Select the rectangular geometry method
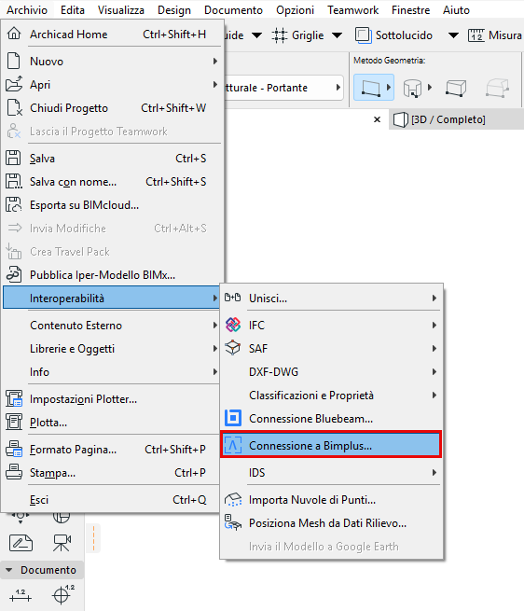The image size is (524, 611). pyautogui.click(x=370, y=88)
